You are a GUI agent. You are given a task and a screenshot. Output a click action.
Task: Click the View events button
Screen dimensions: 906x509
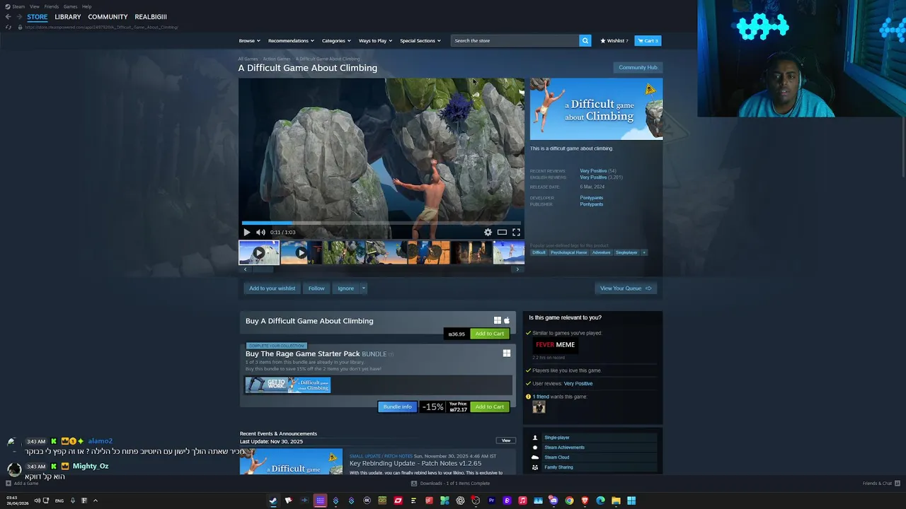(x=506, y=440)
